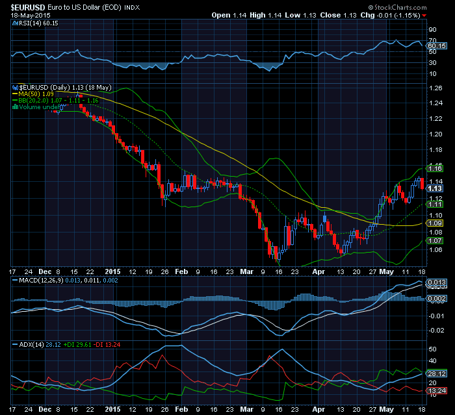Image resolution: width=455 pixels, height=415 pixels.
Task: Click the Mar label on bottom date axis
Action: (245, 410)
